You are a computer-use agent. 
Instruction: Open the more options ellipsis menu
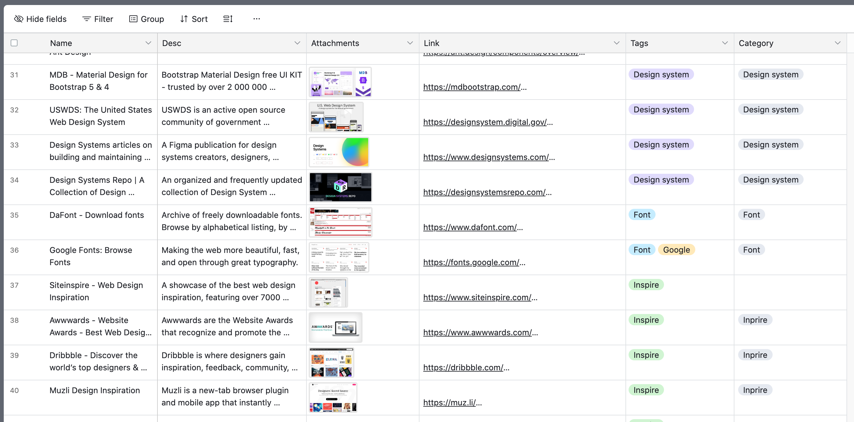[256, 19]
